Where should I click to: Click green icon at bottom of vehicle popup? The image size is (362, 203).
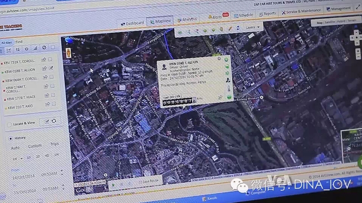click(229, 97)
